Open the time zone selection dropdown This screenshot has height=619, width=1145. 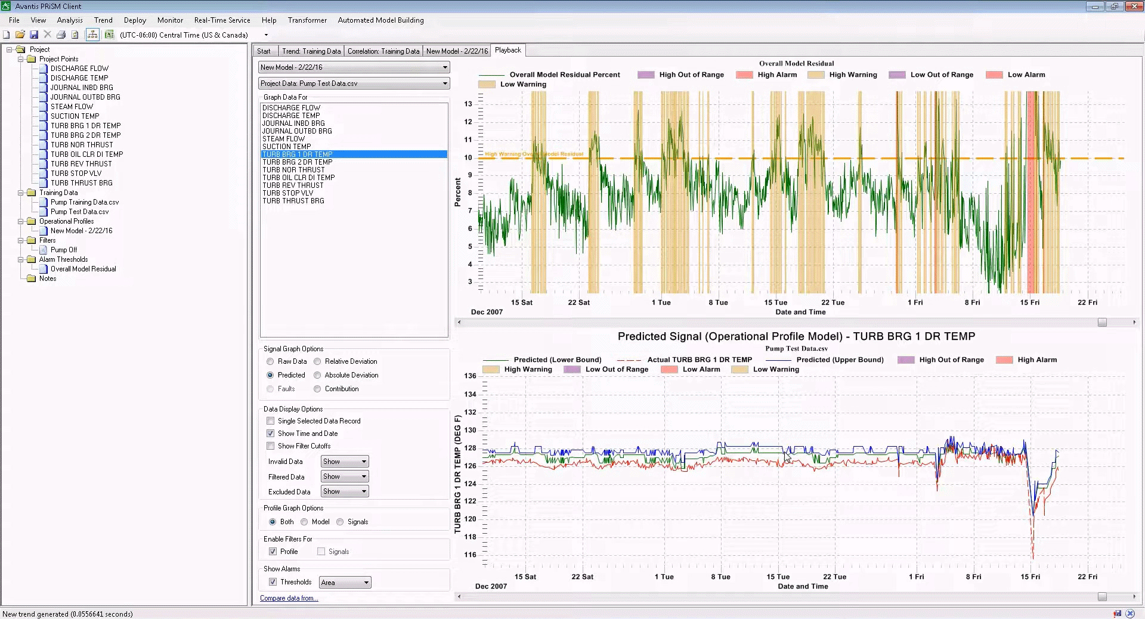coord(265,35)
